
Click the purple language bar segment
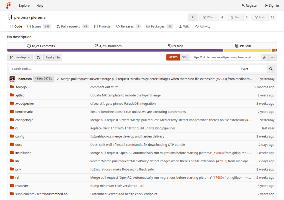[115, 50]
